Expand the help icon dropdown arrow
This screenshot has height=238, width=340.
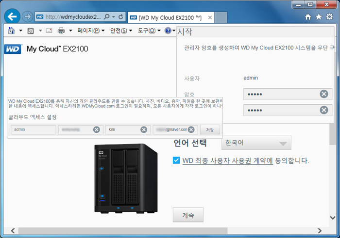point(174,31)
